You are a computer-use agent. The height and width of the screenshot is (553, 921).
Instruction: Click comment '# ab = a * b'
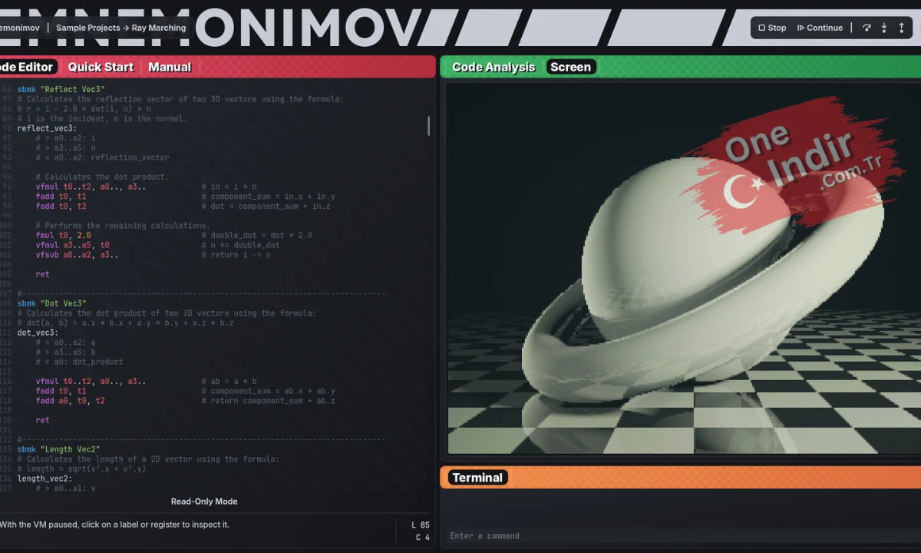pos(229,381)
